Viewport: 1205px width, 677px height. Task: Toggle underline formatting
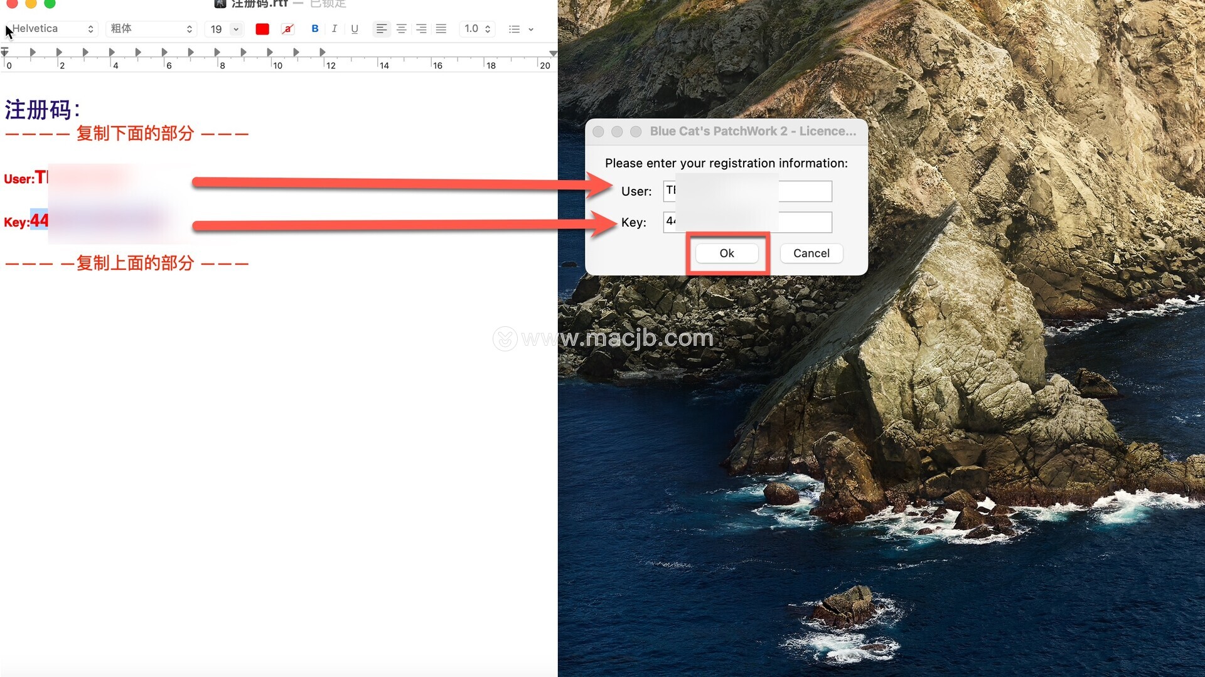point(355,29)
